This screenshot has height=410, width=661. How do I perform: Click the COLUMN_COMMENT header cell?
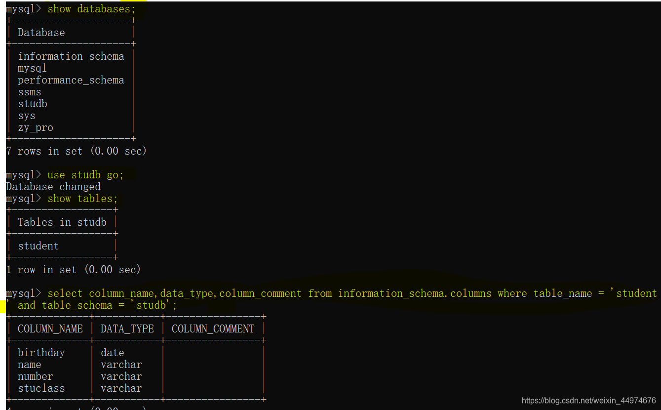click(x=213, y=329)
